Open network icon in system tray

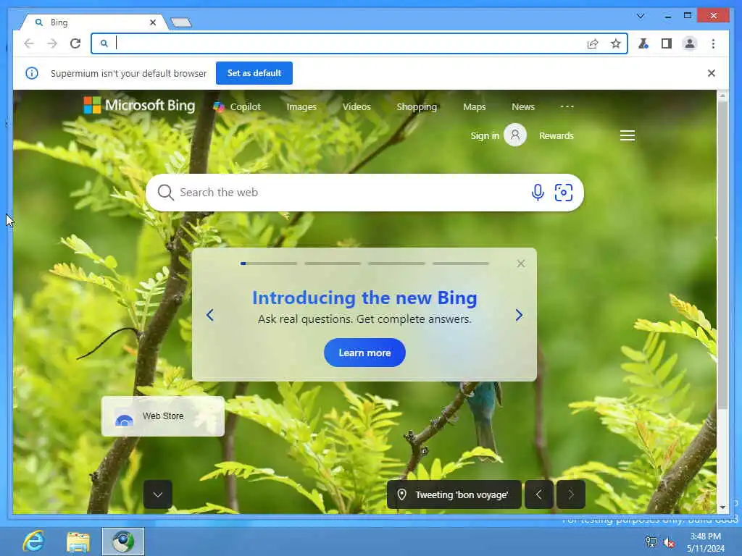(x=651, y=542)
